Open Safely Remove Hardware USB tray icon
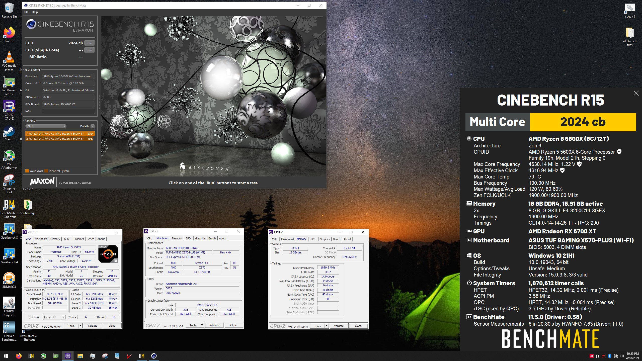 (597, 356)
